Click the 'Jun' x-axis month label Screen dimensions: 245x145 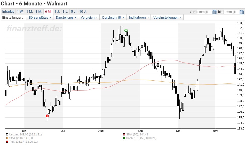click(x=24, y=131)
